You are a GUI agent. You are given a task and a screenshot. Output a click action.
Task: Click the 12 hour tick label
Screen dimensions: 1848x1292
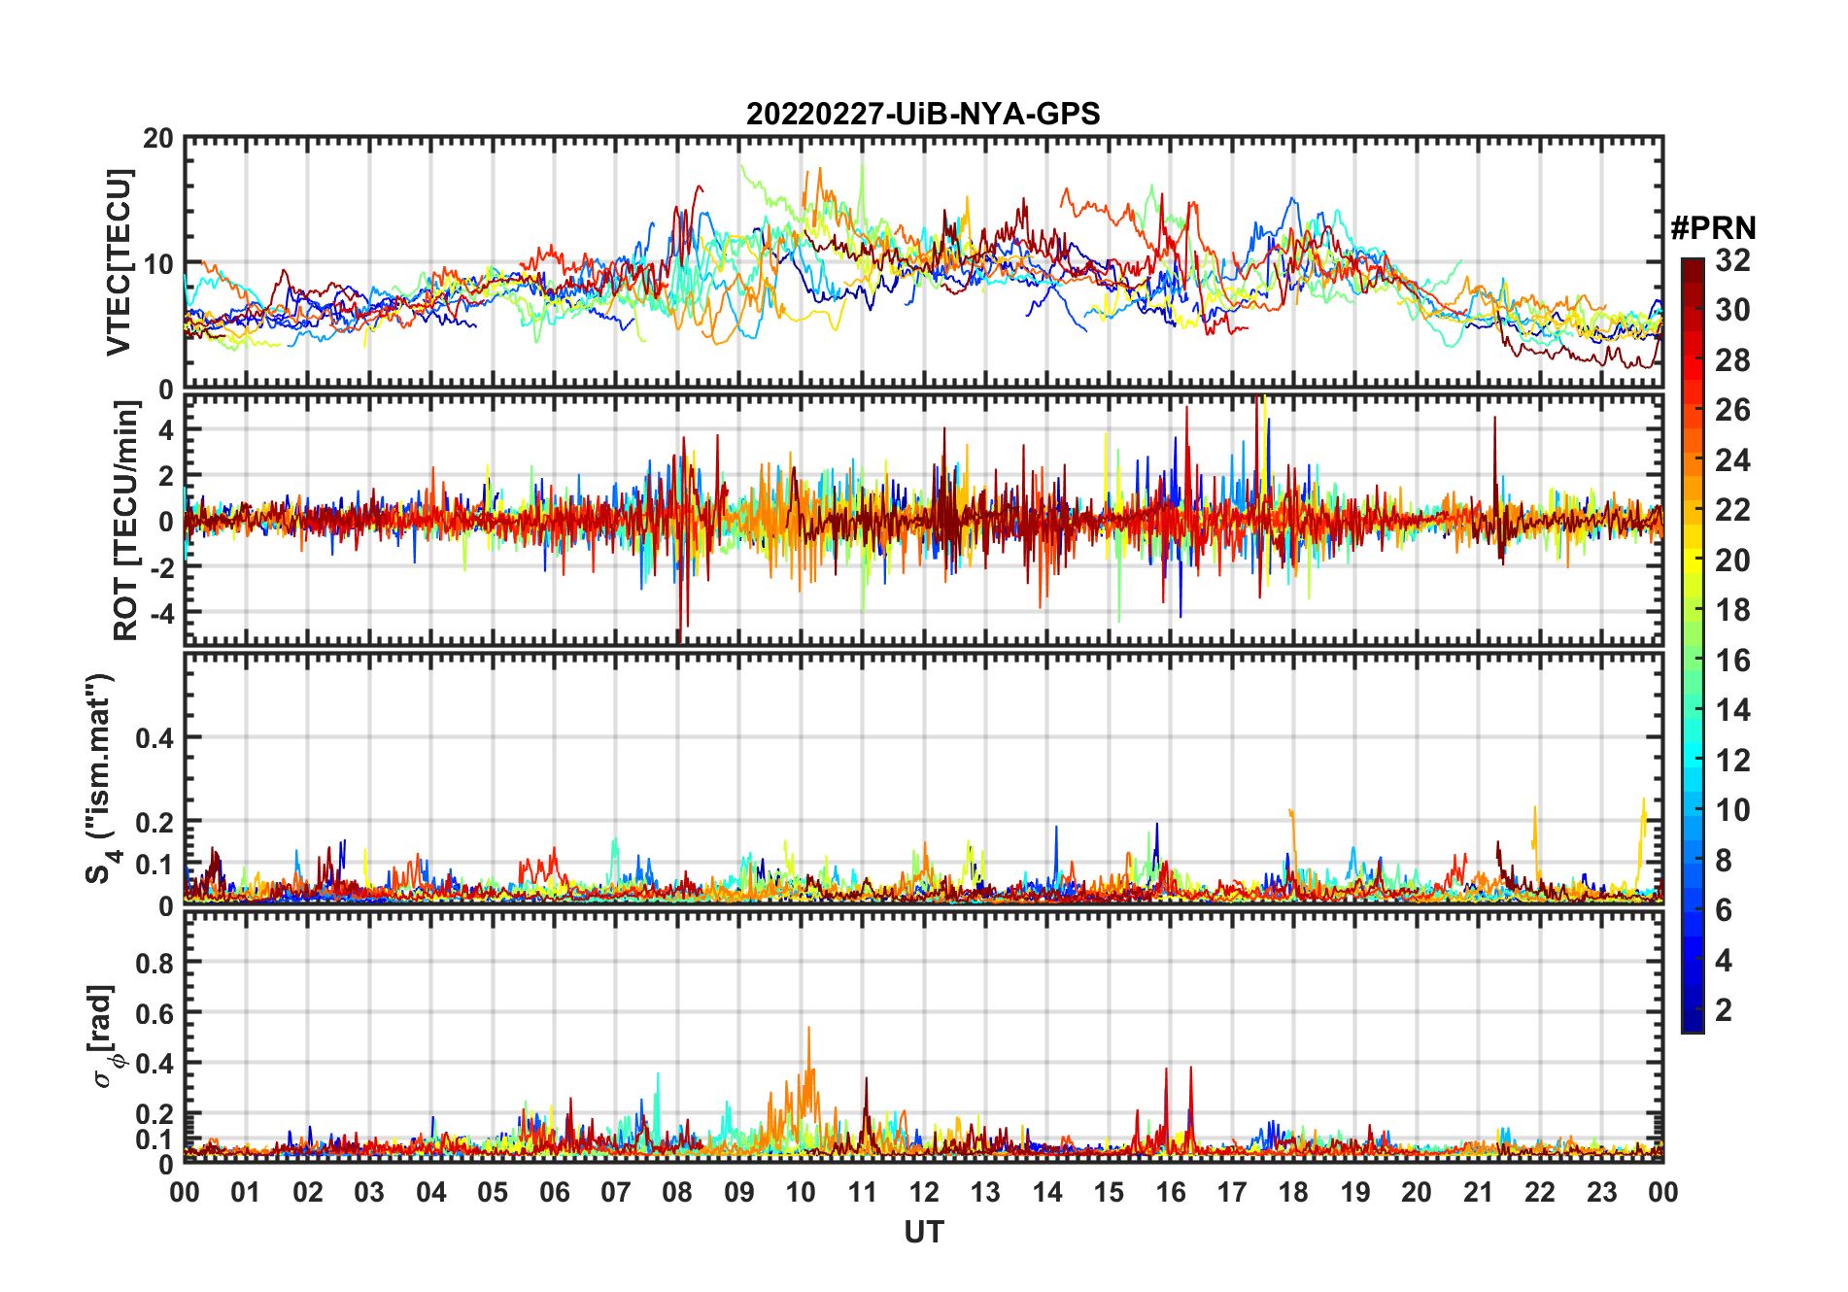click(x=924, y=1192)
